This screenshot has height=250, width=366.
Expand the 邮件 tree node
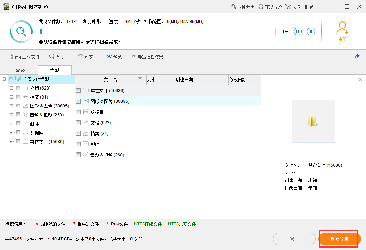(x=11, y=124)
